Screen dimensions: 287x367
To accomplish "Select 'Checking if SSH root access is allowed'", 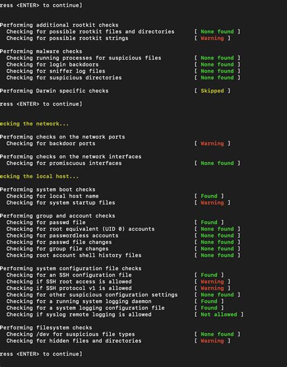I will point(69,282).
